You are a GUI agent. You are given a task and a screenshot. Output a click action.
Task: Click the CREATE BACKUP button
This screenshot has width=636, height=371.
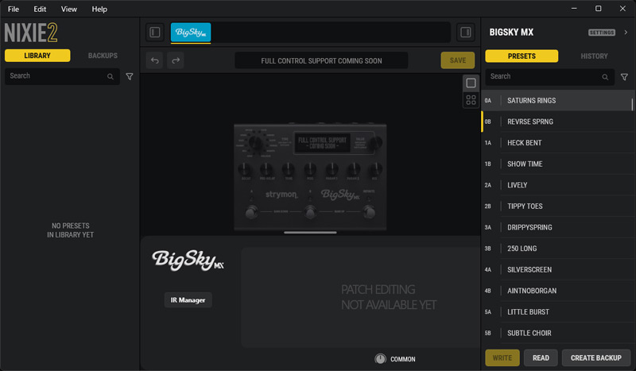pos(596,357)
